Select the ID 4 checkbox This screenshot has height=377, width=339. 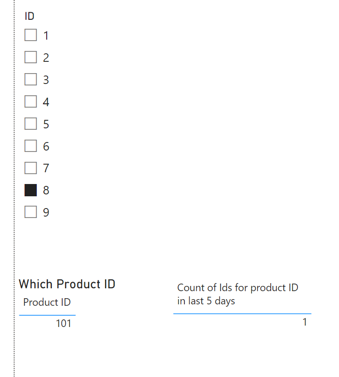31,101
